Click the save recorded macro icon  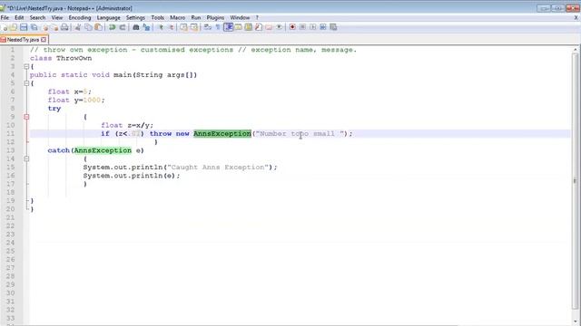(x=333, y=27)
